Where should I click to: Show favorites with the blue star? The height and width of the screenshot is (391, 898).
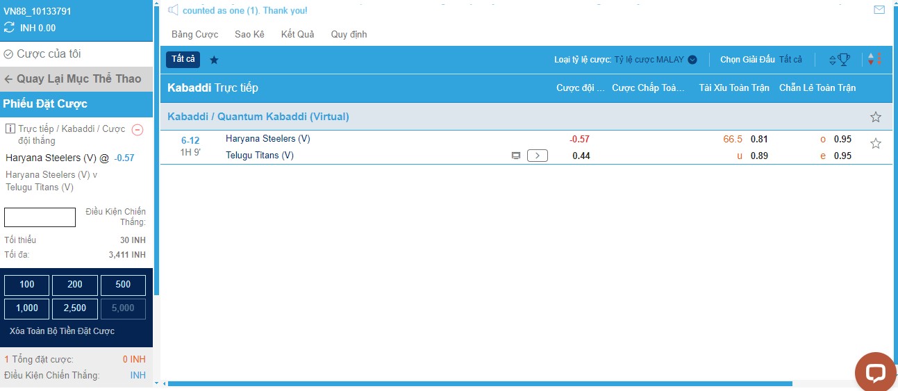214,60
